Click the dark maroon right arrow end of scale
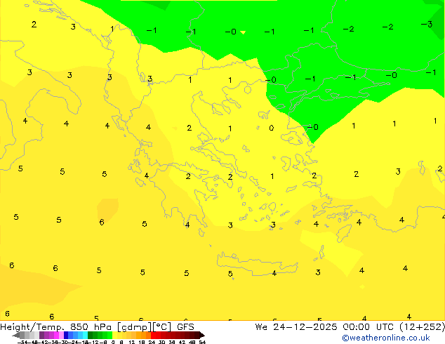Screen dimensions: 445x344 coord(202,335)
